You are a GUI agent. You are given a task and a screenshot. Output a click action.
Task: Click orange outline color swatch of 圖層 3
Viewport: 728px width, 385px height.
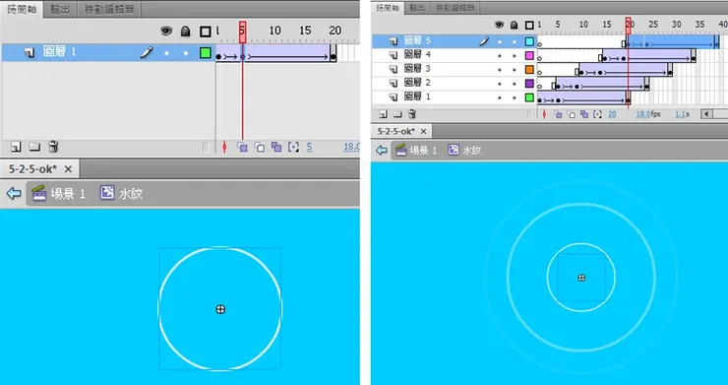click(x=529, y=69)
